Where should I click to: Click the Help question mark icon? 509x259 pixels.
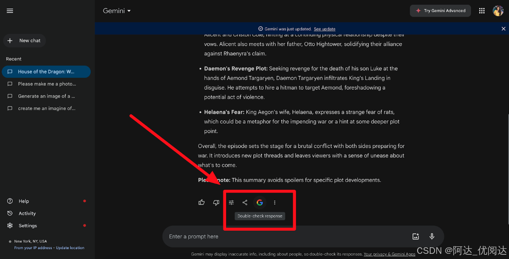pos(10,201)
